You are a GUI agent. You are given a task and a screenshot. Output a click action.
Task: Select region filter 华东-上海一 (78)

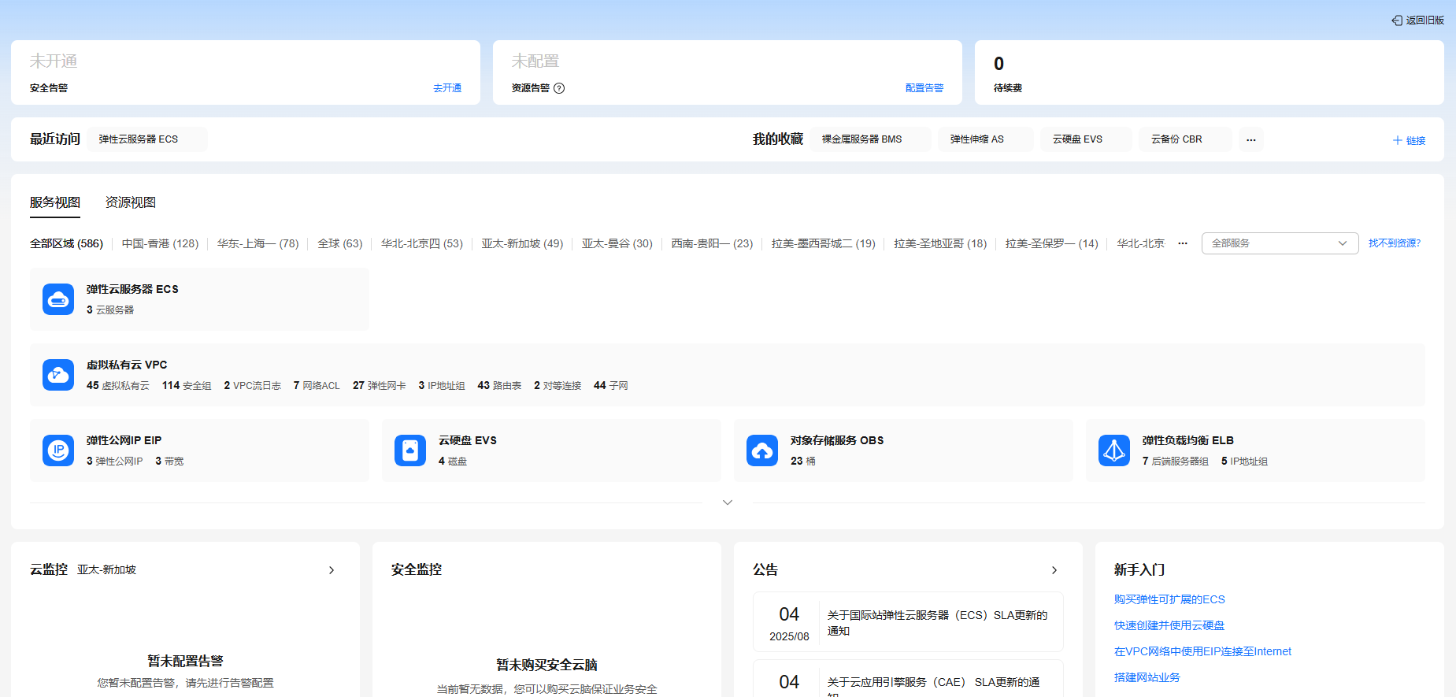(257, 243)
